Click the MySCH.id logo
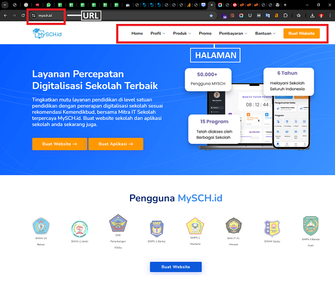335x287 pixels. pos(47,33)
